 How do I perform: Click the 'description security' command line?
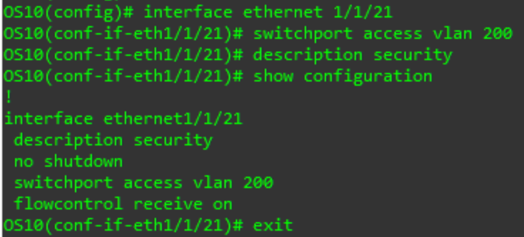353,55
